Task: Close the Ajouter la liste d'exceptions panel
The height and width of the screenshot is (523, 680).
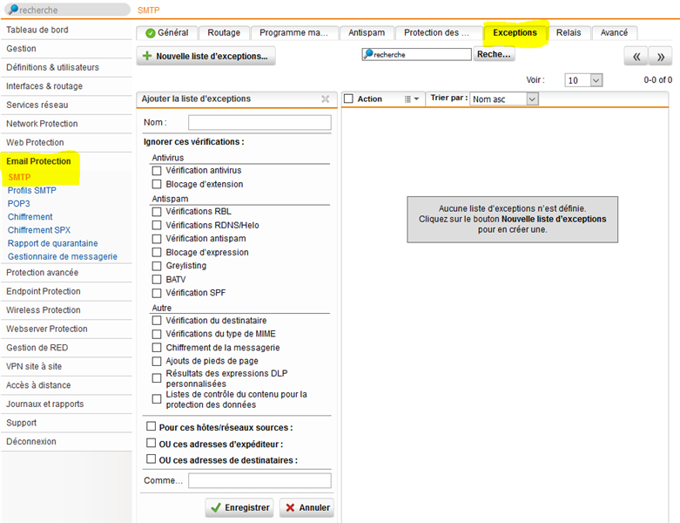Action: (x=326, y=99)
